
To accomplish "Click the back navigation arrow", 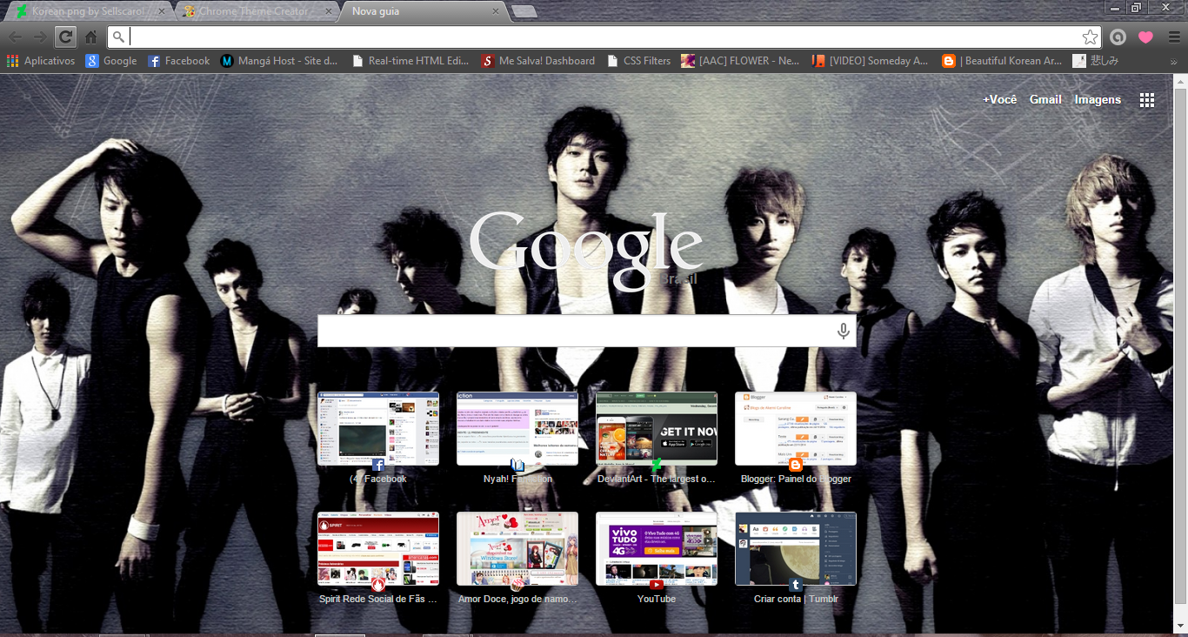I will [16, 37].
